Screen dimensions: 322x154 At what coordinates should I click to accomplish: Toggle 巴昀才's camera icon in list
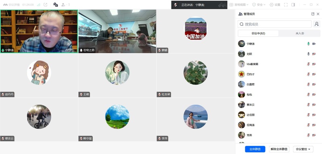click(x=314, y=74)
